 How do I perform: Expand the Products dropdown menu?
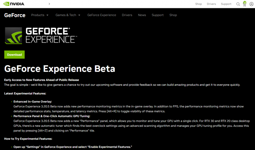pos(40,15)
